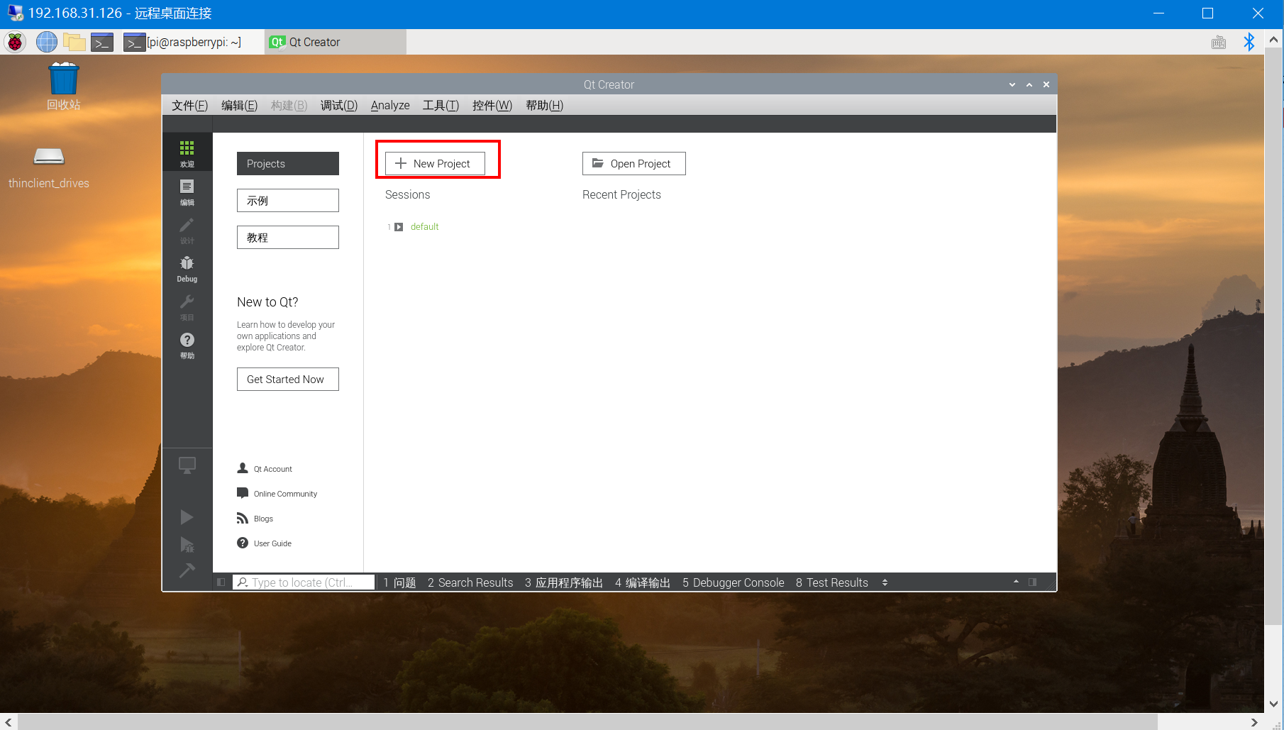Click the remote desktop scroll-left arrow
The height and width of the screenshot is (730, 1284).
9,721
